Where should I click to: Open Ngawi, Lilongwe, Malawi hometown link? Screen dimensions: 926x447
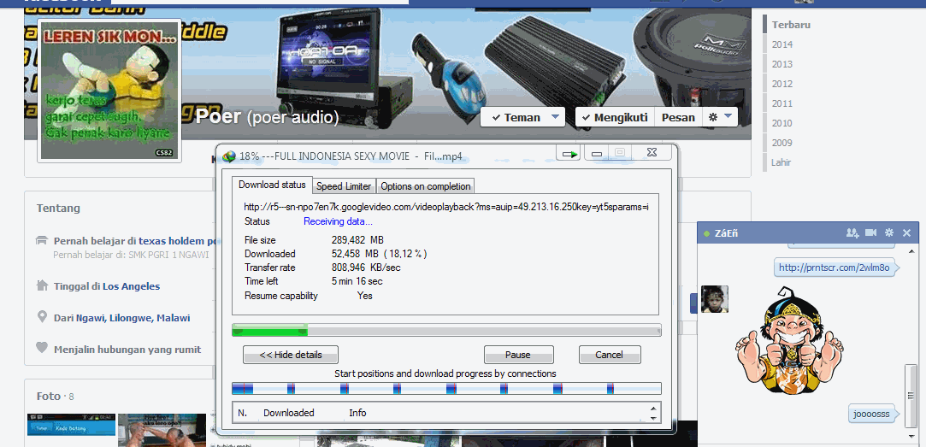pyautogui.click(x=133, y=318)
